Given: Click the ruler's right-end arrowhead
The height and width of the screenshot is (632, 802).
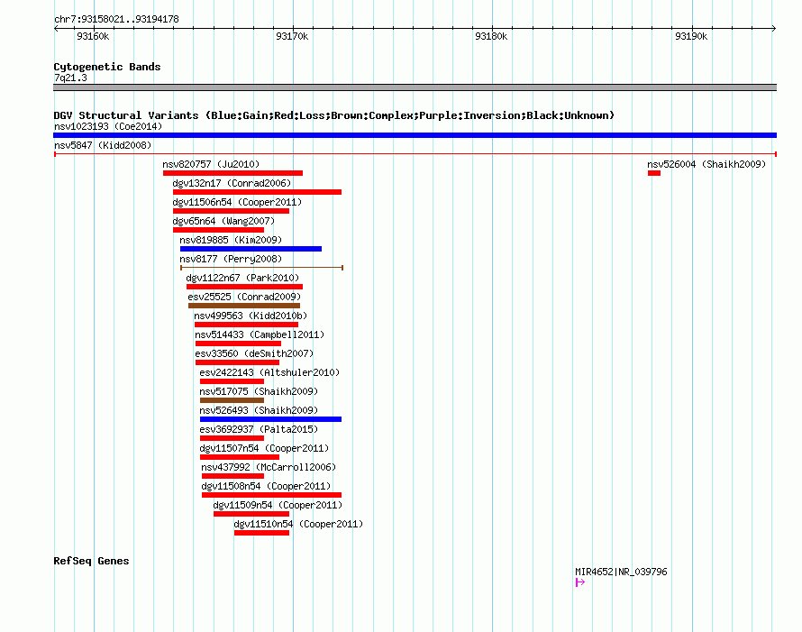Looking at the screenshot, I should click(774, 29).
